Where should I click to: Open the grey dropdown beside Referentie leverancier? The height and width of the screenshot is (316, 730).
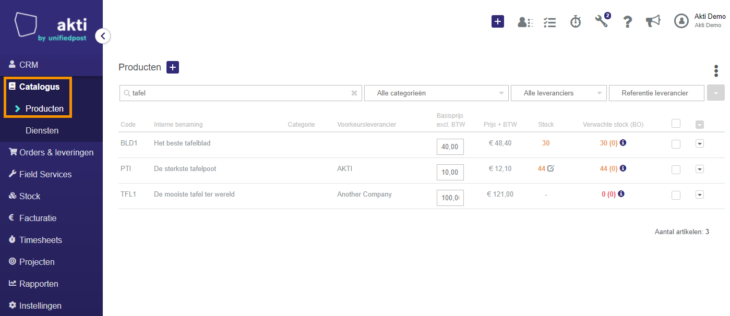[716, 93]
